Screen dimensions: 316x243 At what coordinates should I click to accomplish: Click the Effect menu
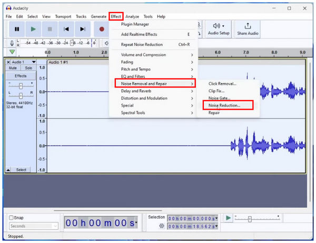[116, 16]
